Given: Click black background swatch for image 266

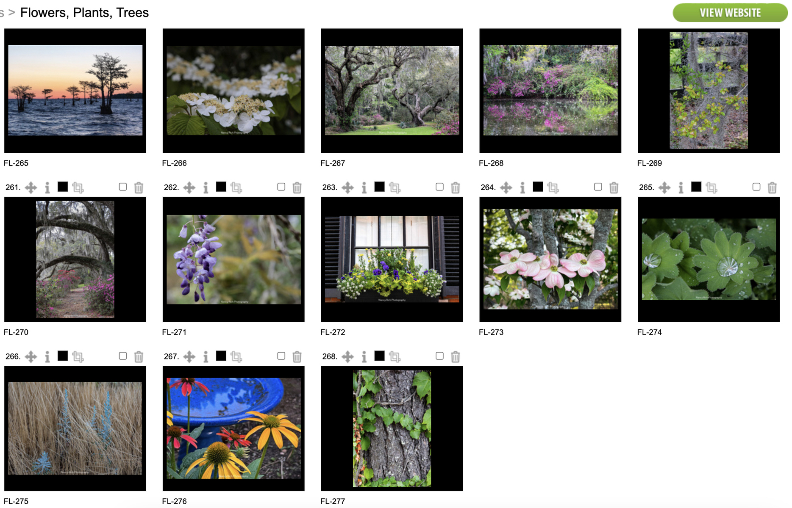Looking at the screenshot, I should tap(63, 356).
